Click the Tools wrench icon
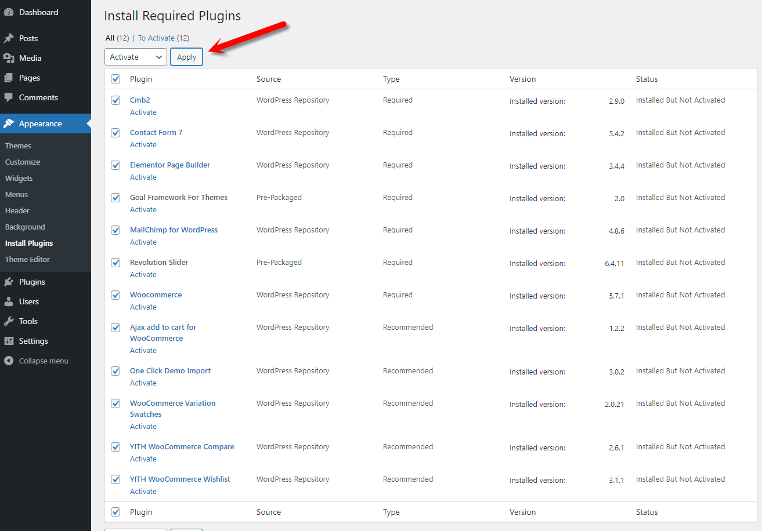Screen dimensions: 762x531 (9, 321)
